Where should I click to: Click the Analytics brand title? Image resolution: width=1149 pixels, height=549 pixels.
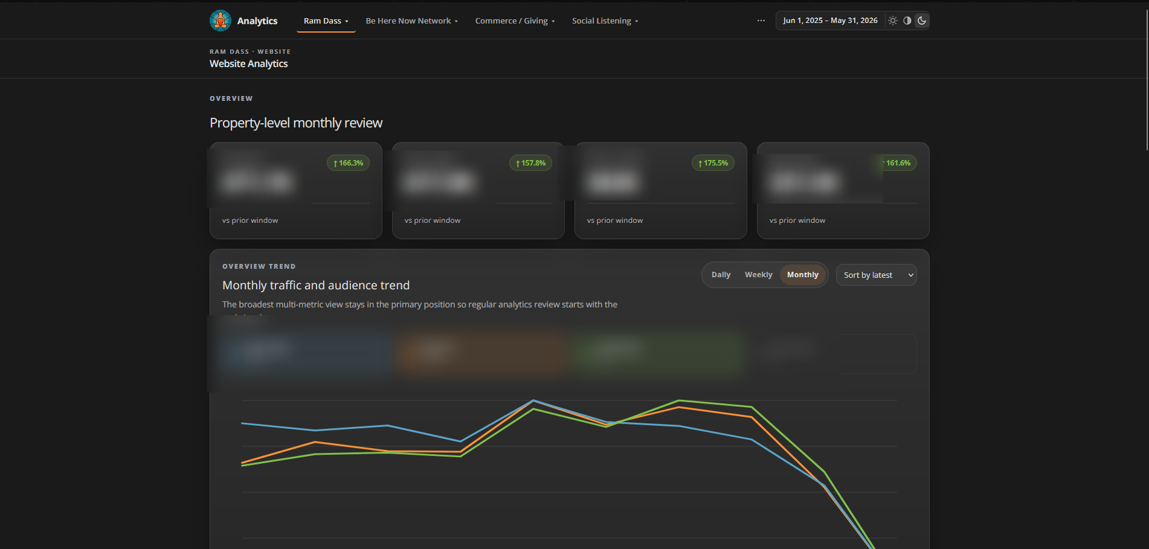click(257, 21)
